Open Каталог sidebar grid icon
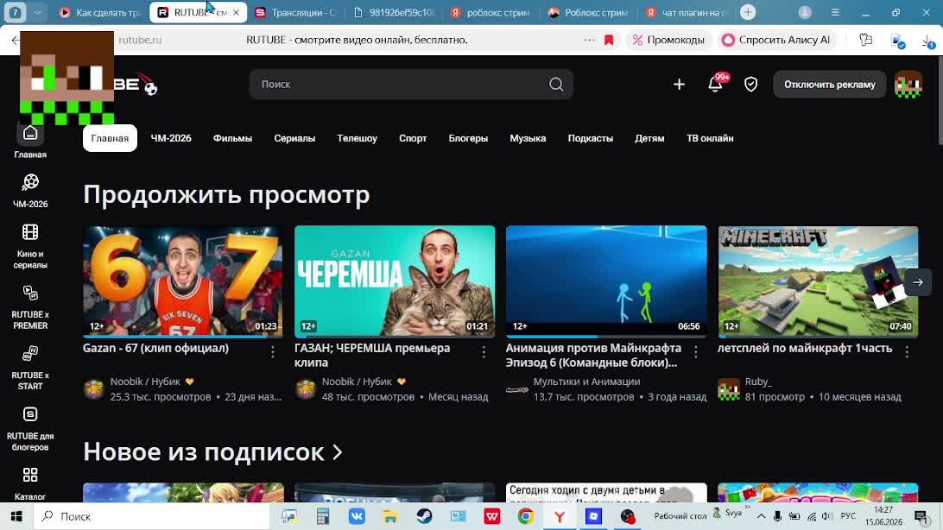Image resolution: width=943 pixels, height=530 pixels. 30,476
